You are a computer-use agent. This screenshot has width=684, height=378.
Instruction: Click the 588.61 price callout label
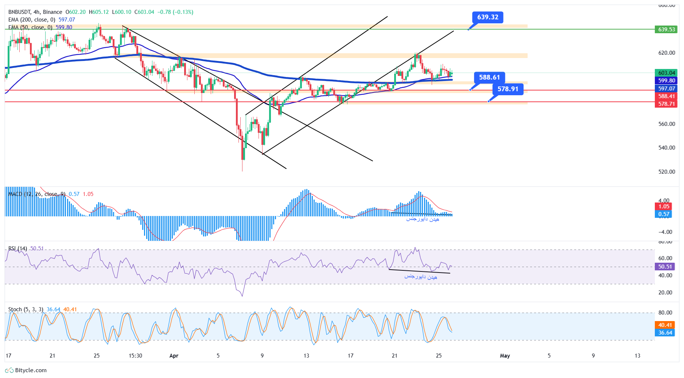click(489, 77)
